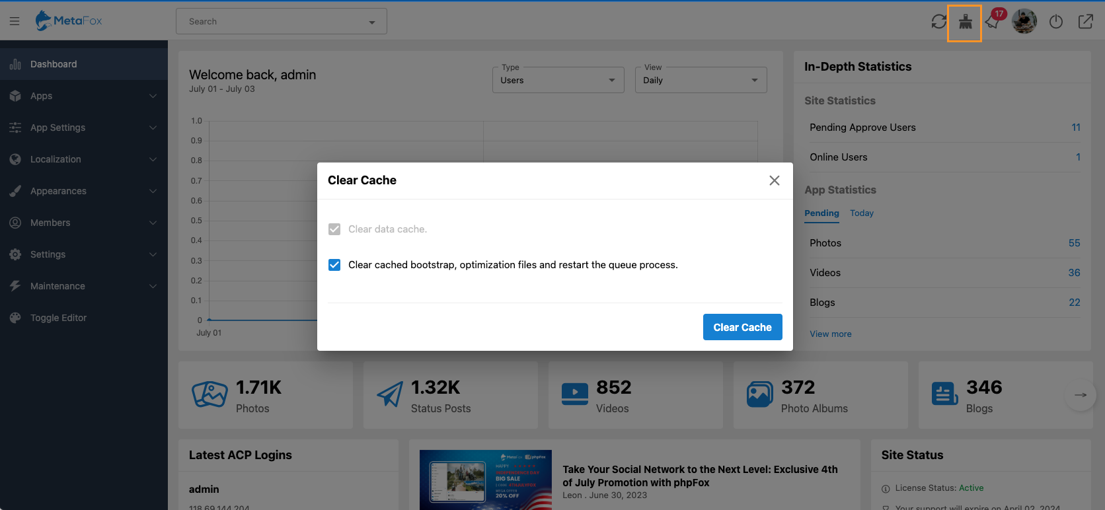
Task: Click the 1.71K Photos stat card
Action: click(x=266, y=395)
